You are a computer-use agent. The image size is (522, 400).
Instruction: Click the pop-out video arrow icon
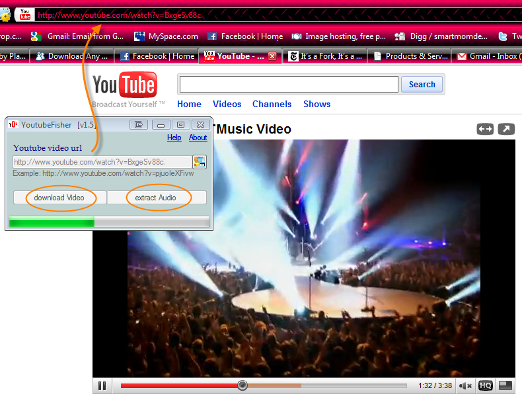[506, 130]
